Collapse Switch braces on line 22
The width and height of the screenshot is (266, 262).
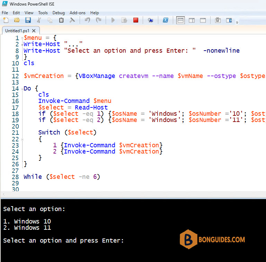22,139
